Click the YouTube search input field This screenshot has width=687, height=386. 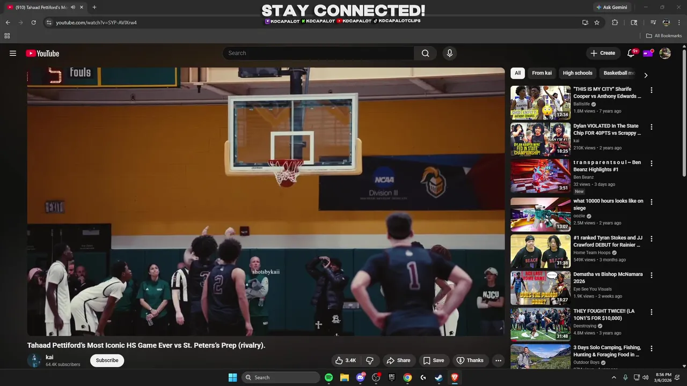(318, 53)
